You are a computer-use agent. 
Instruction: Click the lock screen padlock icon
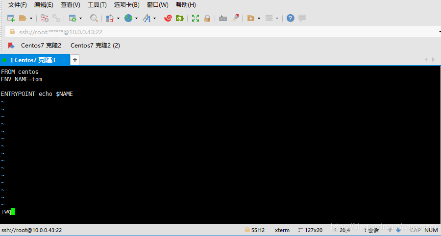coord(207,18)
